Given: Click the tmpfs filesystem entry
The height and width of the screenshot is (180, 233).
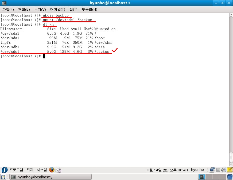Looking at the screenshot, I should click(x=6, y=43).
